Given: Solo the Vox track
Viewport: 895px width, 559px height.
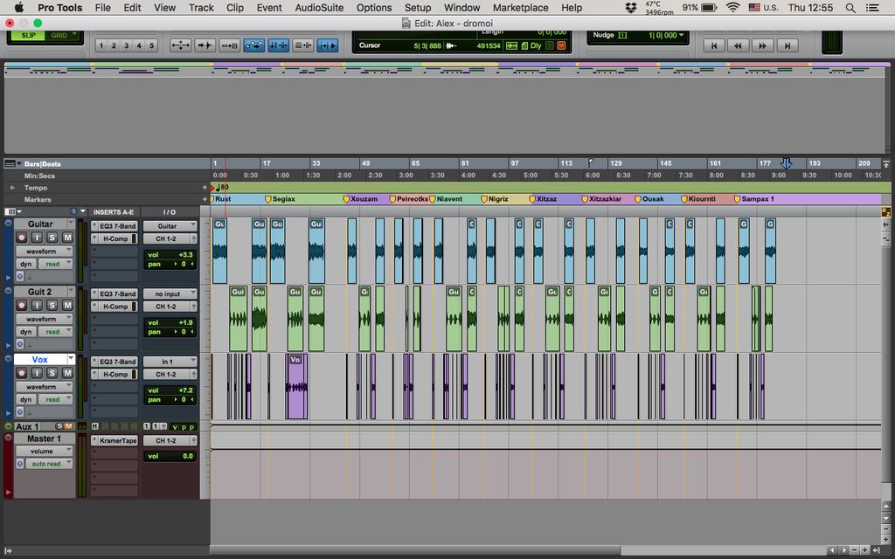Looking at the screenshot, I should point(52,373).
